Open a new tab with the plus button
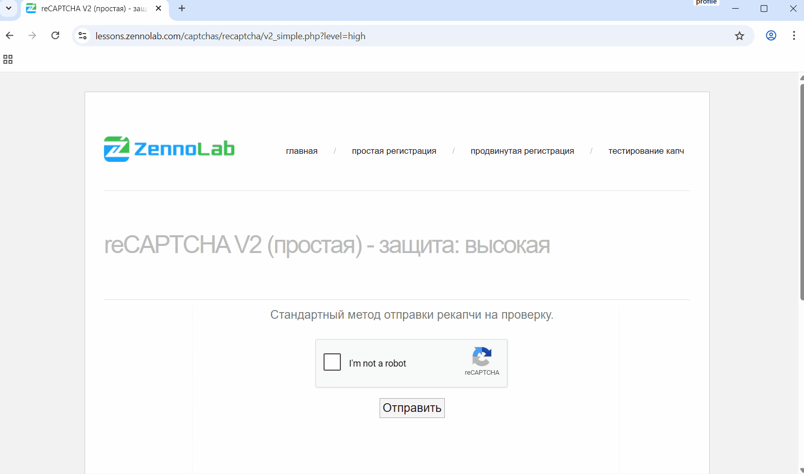This screenshot has width=804, height=474. (182, 9)
